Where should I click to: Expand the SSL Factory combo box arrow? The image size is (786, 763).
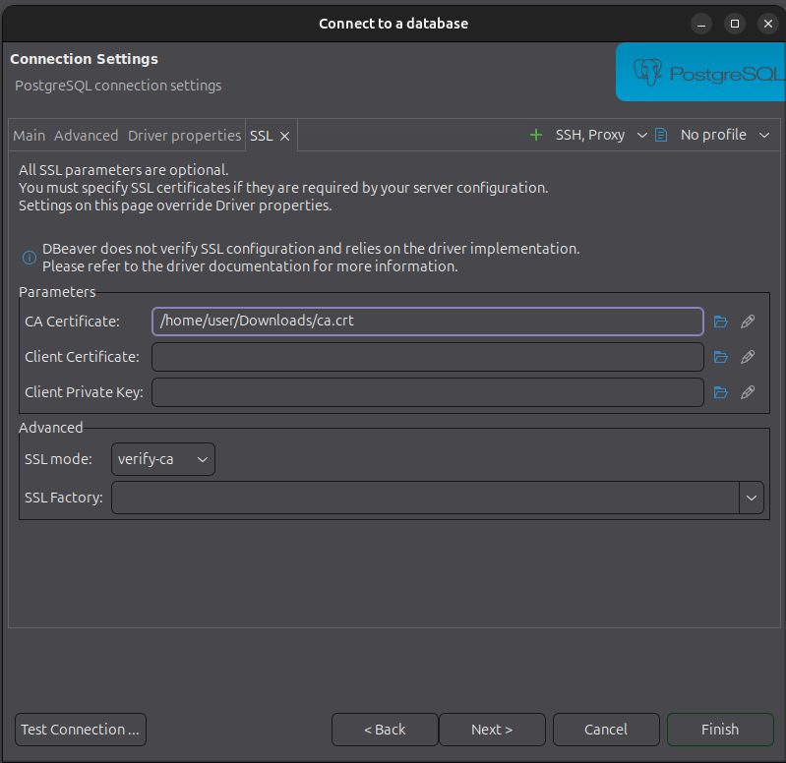pos(751,498)
